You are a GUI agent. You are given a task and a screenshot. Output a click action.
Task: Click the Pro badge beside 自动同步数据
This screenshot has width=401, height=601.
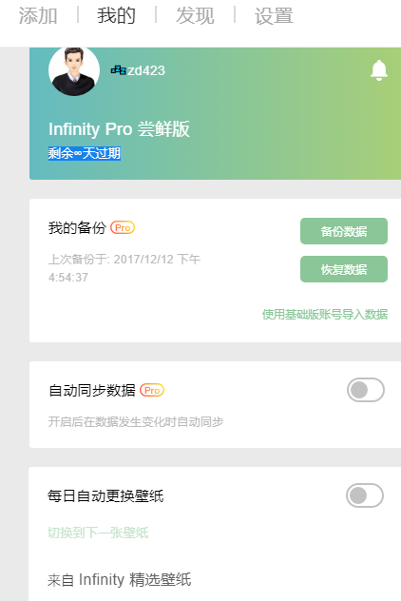click(x=152, y=390)
